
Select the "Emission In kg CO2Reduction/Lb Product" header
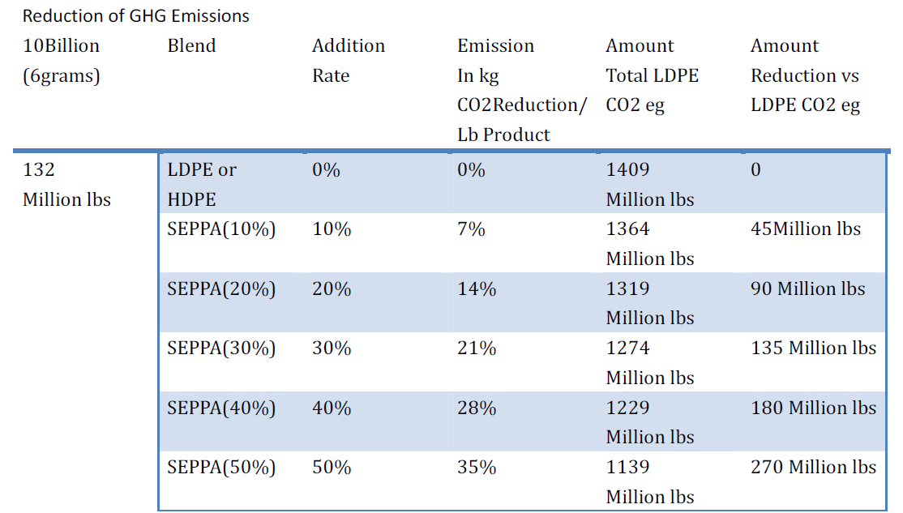(521, 90)
